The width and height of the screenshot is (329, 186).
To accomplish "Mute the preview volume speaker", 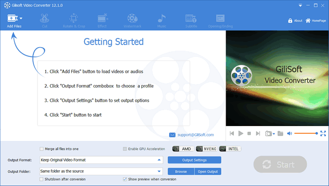I will point(289,134).
